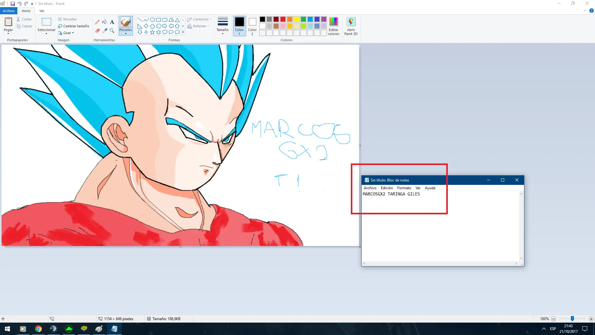Screen dimensions: 595x335
Task: Click the Editar colores icon
Action: tap(333, 22)
